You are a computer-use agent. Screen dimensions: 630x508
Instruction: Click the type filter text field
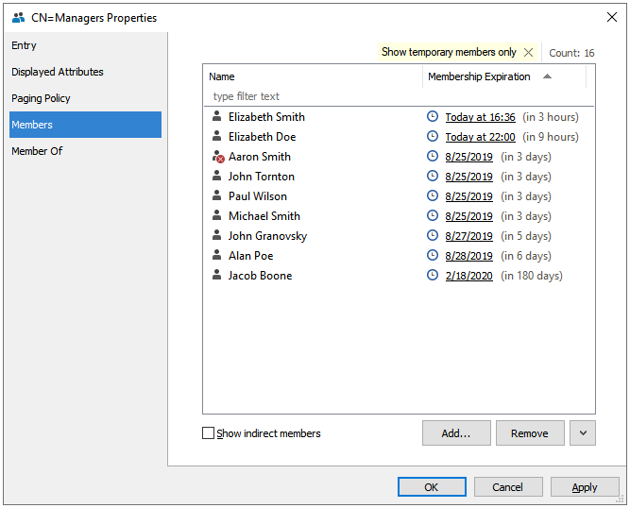click(x=312, y=96)
